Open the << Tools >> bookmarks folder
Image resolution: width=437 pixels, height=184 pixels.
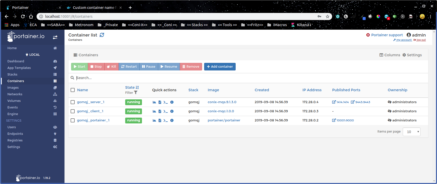[225, 25]
